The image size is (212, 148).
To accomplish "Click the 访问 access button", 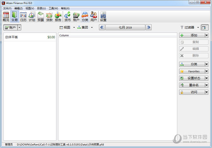I will click(x=192, y=92).
